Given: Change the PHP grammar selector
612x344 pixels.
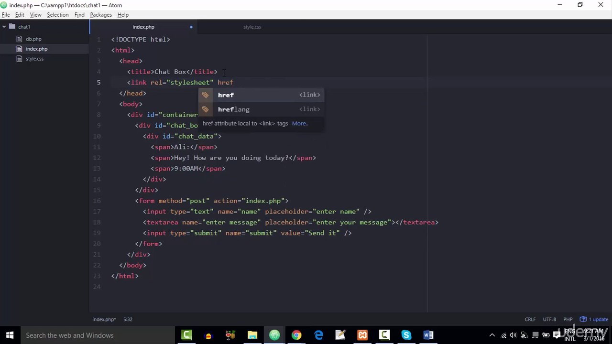Looking at the screenshot, I should click(x=568, y=319).
